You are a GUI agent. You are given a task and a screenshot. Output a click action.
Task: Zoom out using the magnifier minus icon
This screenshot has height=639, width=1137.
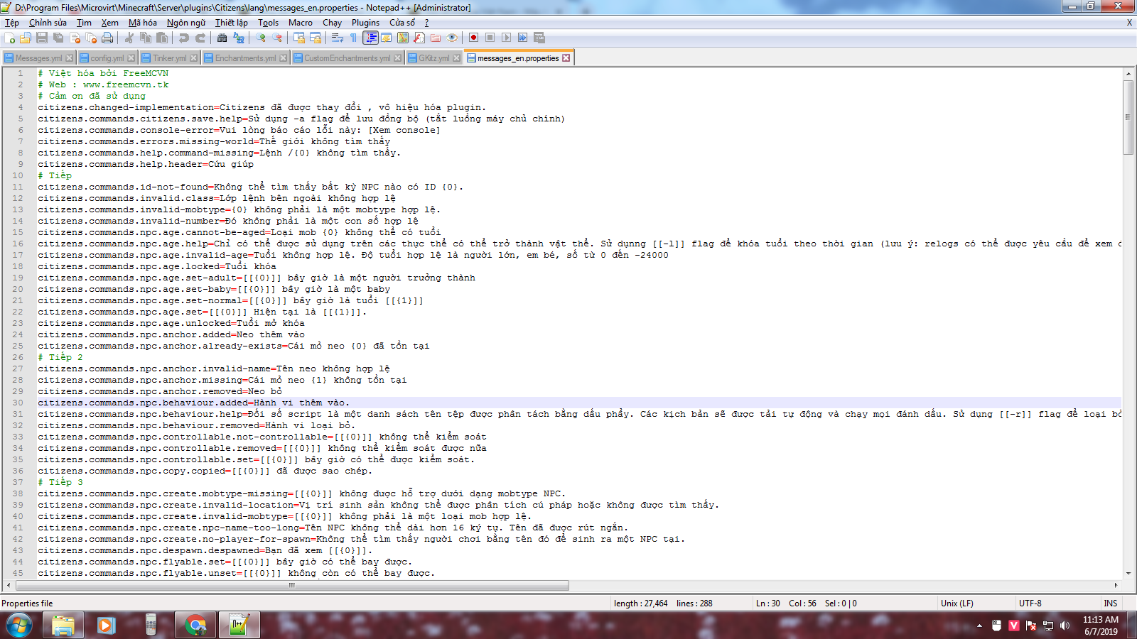click(x=277, y=38)
